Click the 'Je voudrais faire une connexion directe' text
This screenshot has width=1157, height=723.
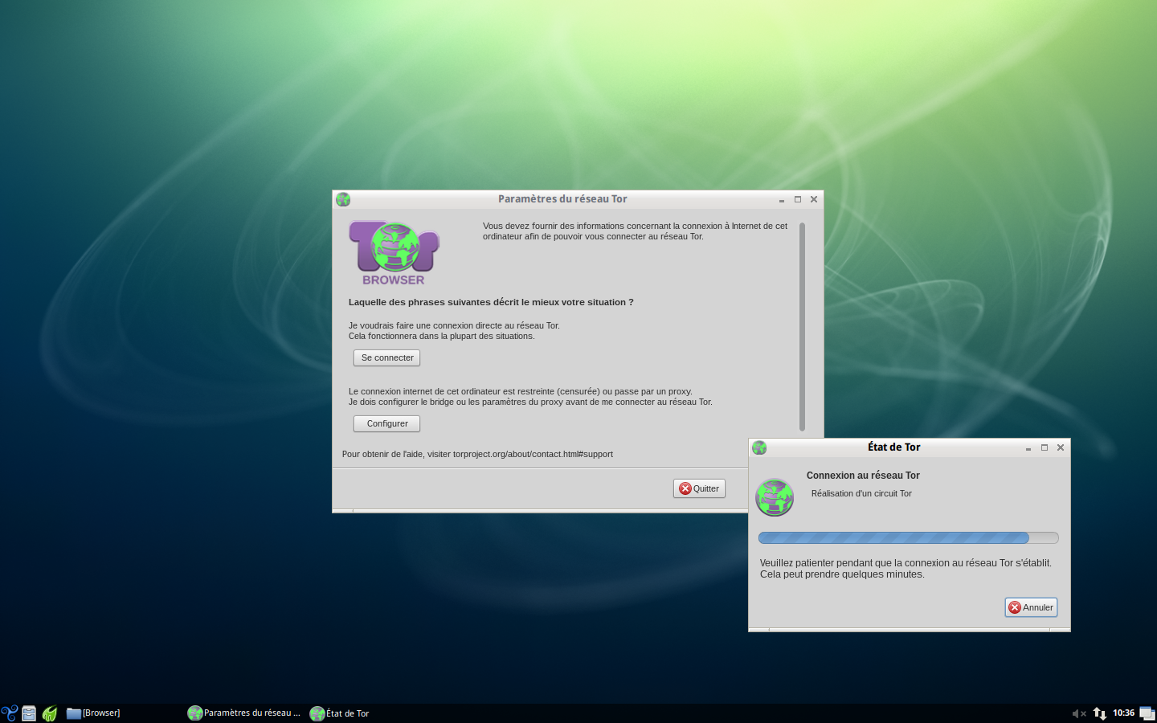tap(454, 331)
